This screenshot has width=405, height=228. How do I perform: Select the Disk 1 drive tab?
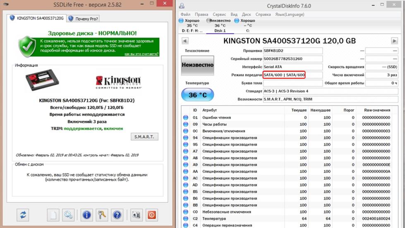tap(220, 25)
